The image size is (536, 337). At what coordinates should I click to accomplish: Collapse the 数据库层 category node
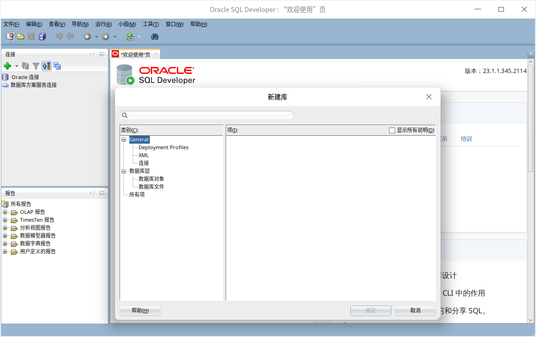click(x=124, y=171)
